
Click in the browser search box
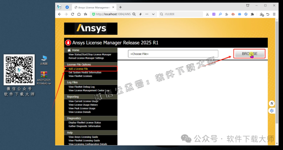tap(181, 14)
